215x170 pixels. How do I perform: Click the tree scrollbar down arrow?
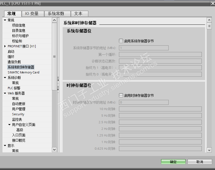point(54,150)
